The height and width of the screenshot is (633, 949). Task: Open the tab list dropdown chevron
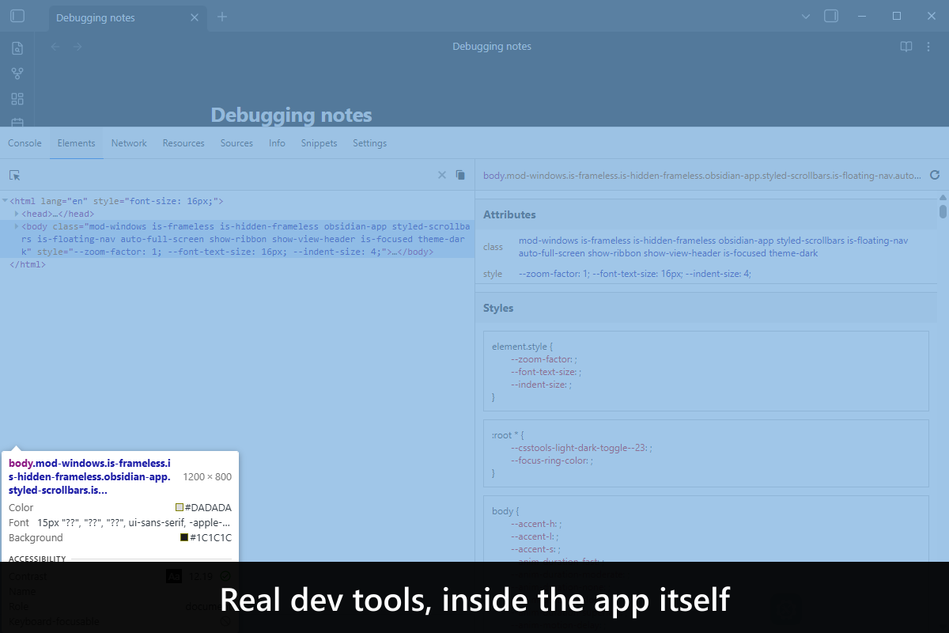tap(806, 17)
